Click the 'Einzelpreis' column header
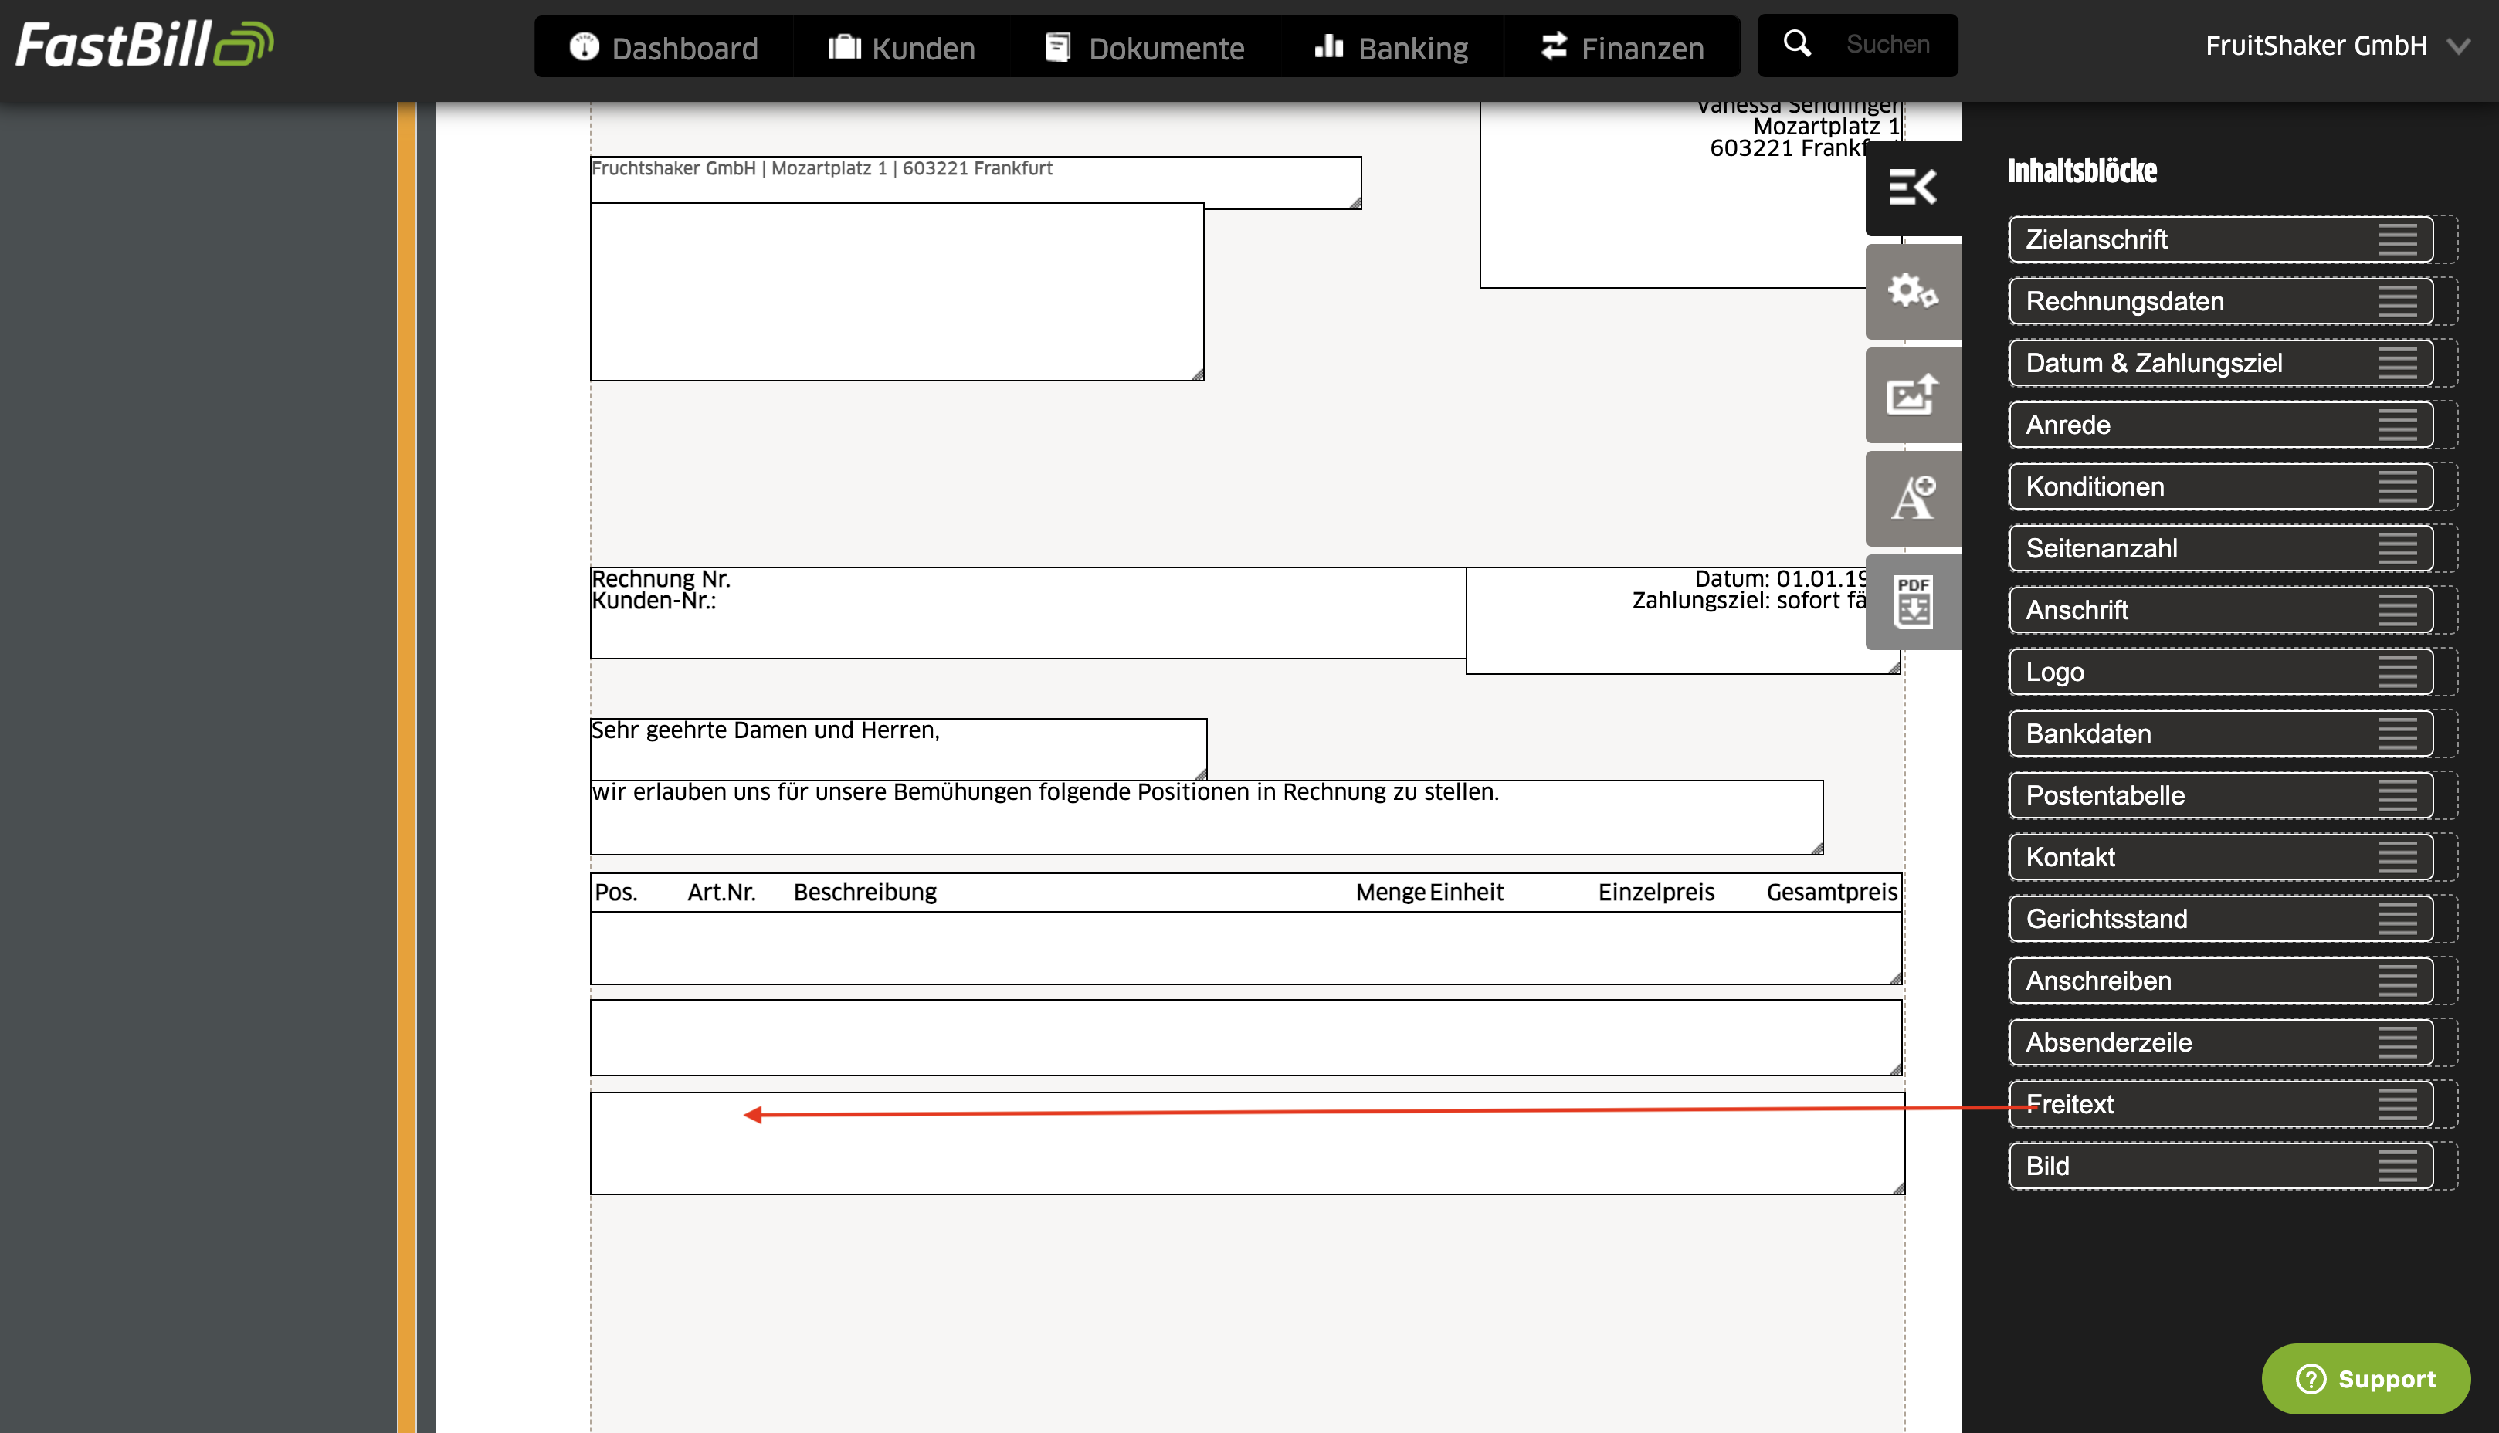This screenshot has width=2499, height=1433. point(1656,892)
